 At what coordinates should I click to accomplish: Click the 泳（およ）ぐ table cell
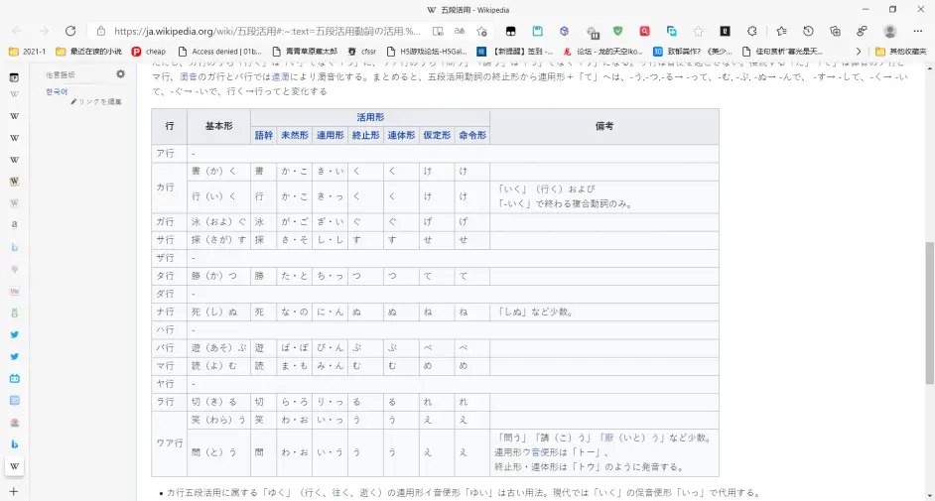[218, 221]
